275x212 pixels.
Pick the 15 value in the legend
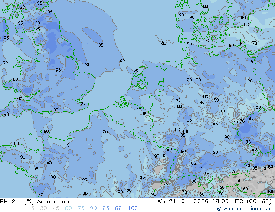pos(31,209)
